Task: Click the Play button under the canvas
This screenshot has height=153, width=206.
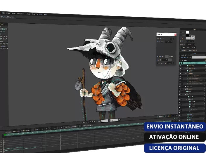Action: [x=89, y=122]
